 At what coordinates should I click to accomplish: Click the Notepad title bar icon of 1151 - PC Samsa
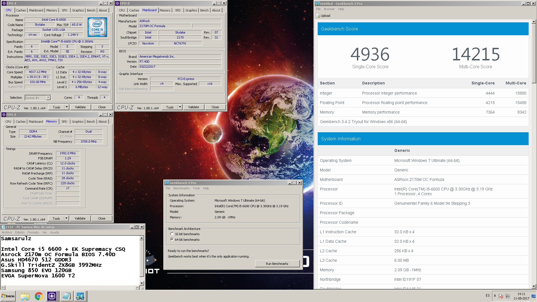tap(3, 227)
